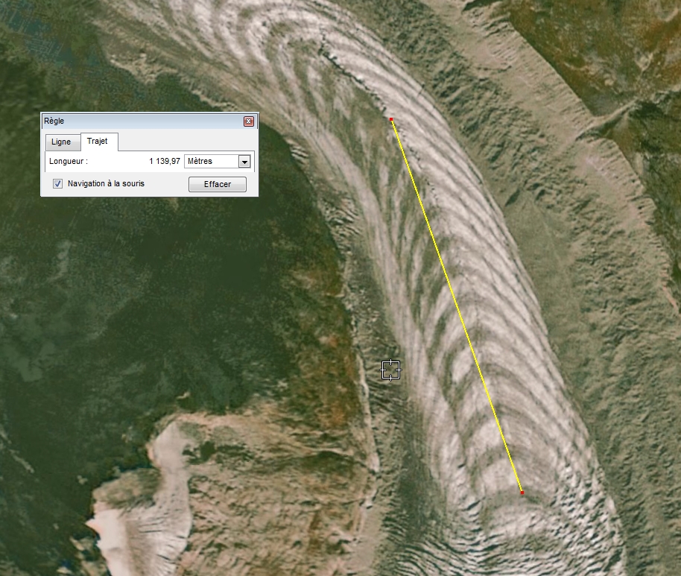Disable Navigation à la souris checkbox
The height and width of the screenshot is (576, 681).
pos(57,184)
